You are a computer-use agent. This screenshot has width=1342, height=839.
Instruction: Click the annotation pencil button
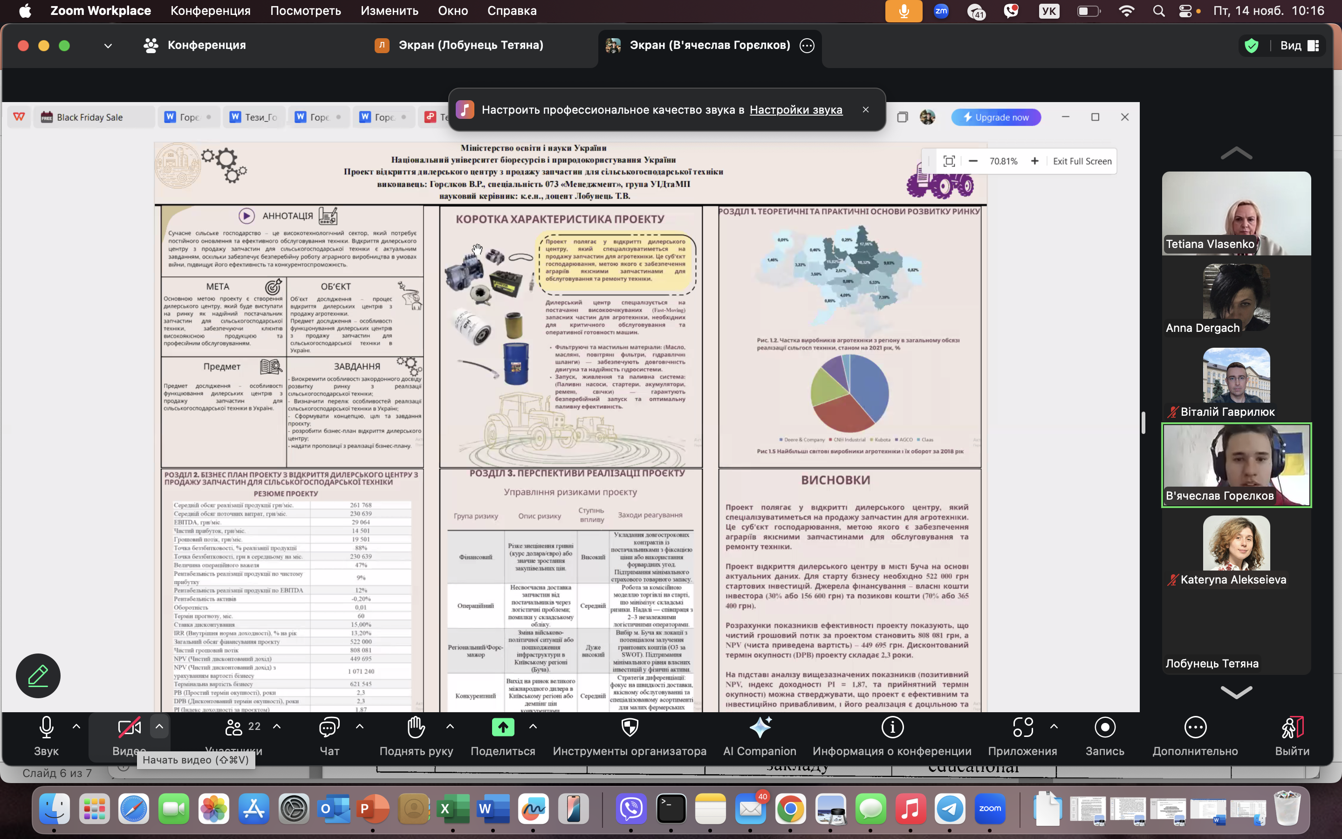[38, 675]
